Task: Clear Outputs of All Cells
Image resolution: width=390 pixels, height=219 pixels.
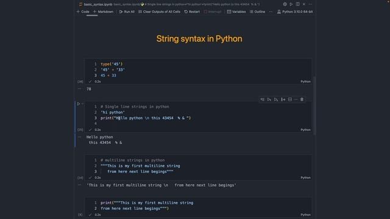Action: (x=159, y=12)
